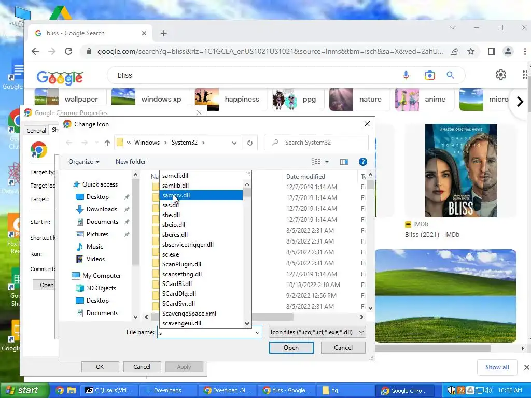Click the share page icon in address bar
This screenshot has width=531, height=398.
(454, 51)
